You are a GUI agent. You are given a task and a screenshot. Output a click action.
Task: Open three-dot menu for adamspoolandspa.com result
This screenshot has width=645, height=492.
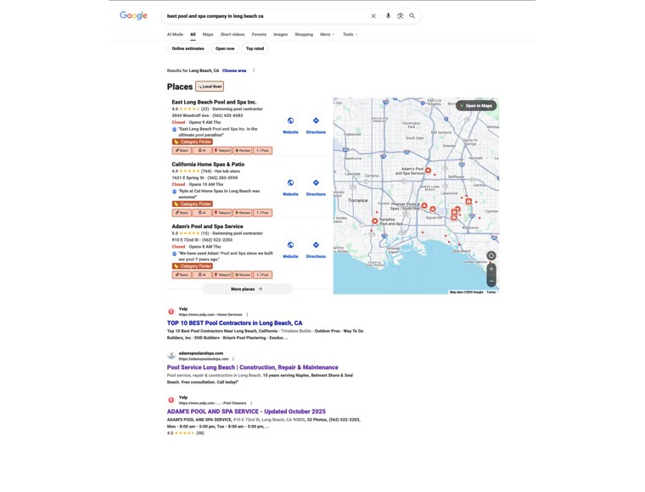[x=233, y=359]
